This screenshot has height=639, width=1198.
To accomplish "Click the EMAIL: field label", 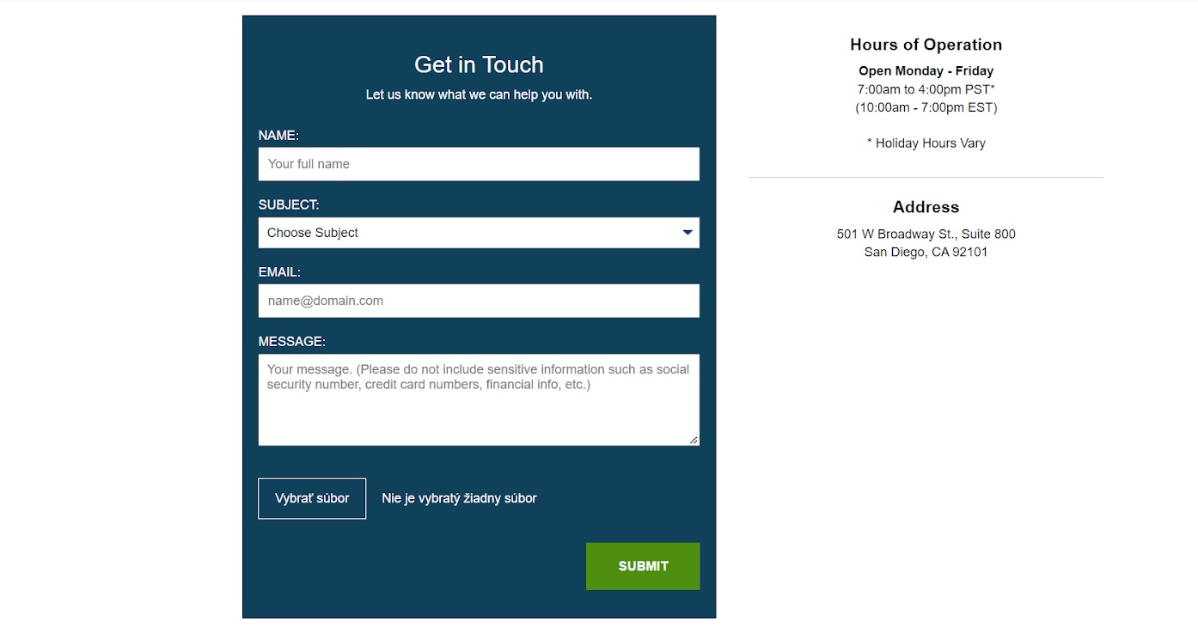I will coord(279,272).
